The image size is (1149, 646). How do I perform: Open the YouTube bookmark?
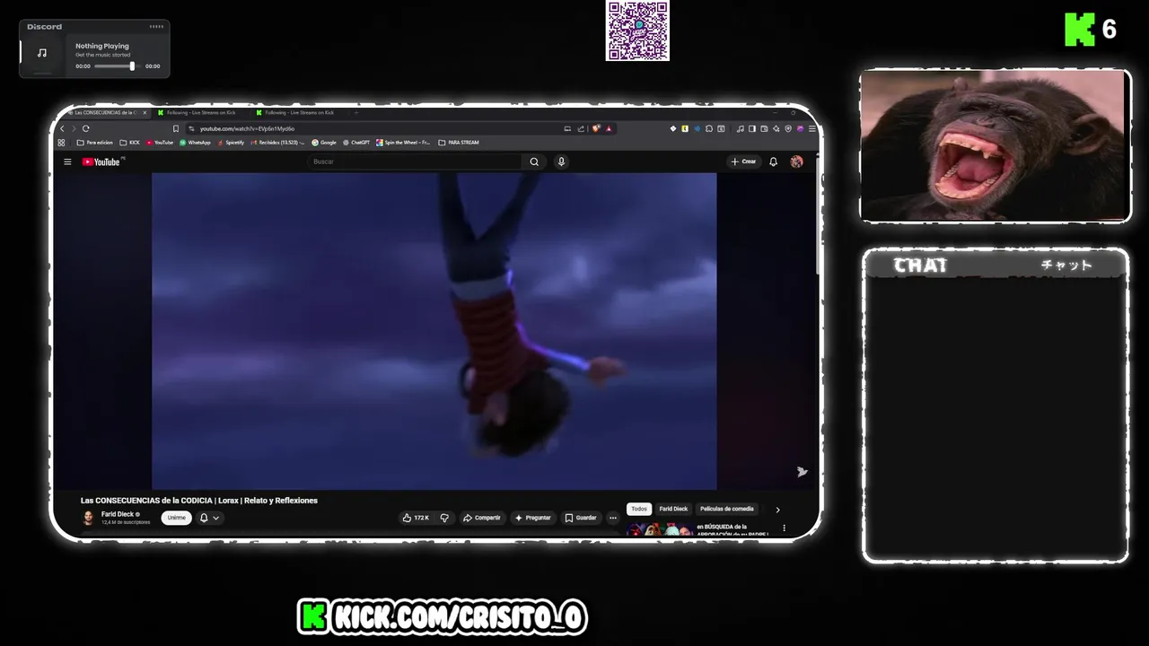click(x=160, y=143)
